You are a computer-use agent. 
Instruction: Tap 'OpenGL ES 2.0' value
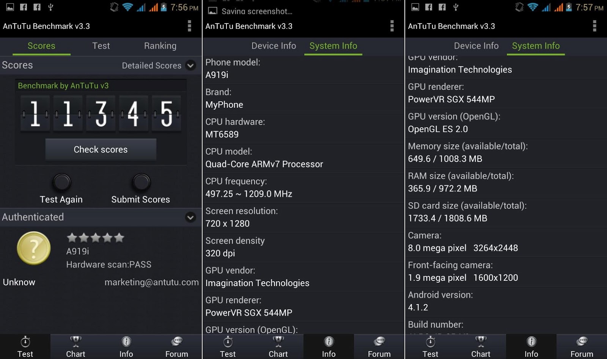438,129
